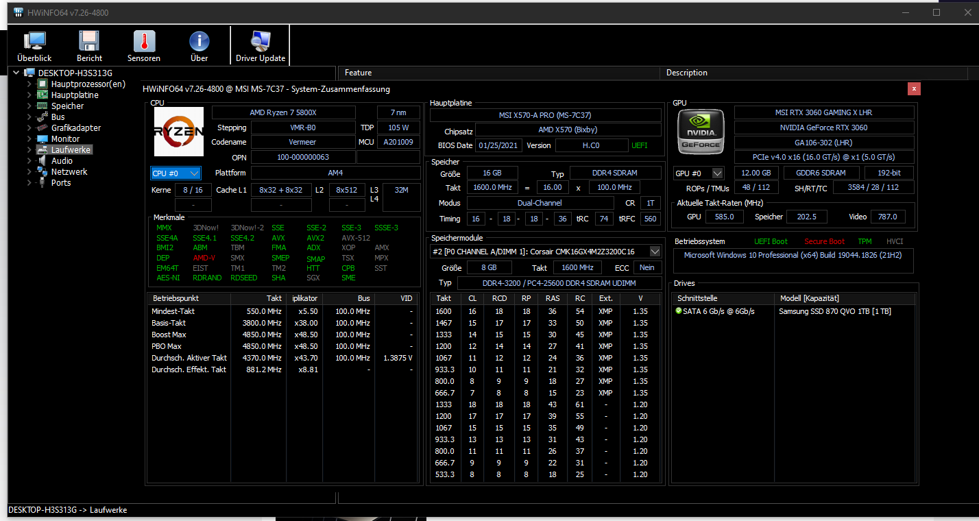Click the Ports tree icon
Image resolution: width=979 pixels, height=521 pixels.
(x=43, y=182)
